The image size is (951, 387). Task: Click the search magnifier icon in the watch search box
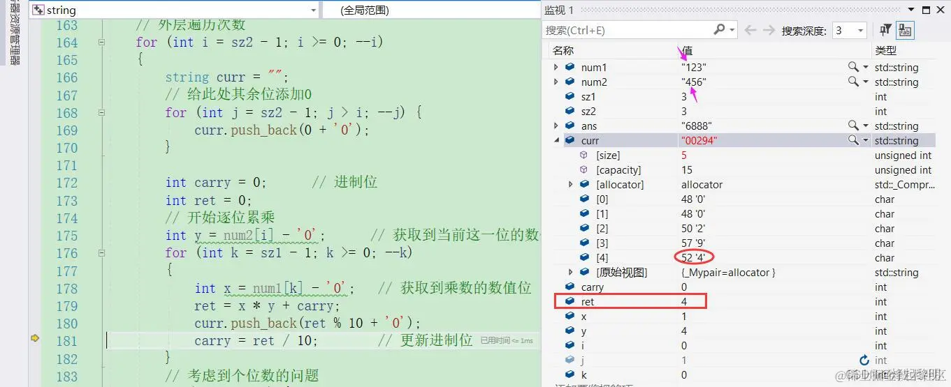pos(719,30)
